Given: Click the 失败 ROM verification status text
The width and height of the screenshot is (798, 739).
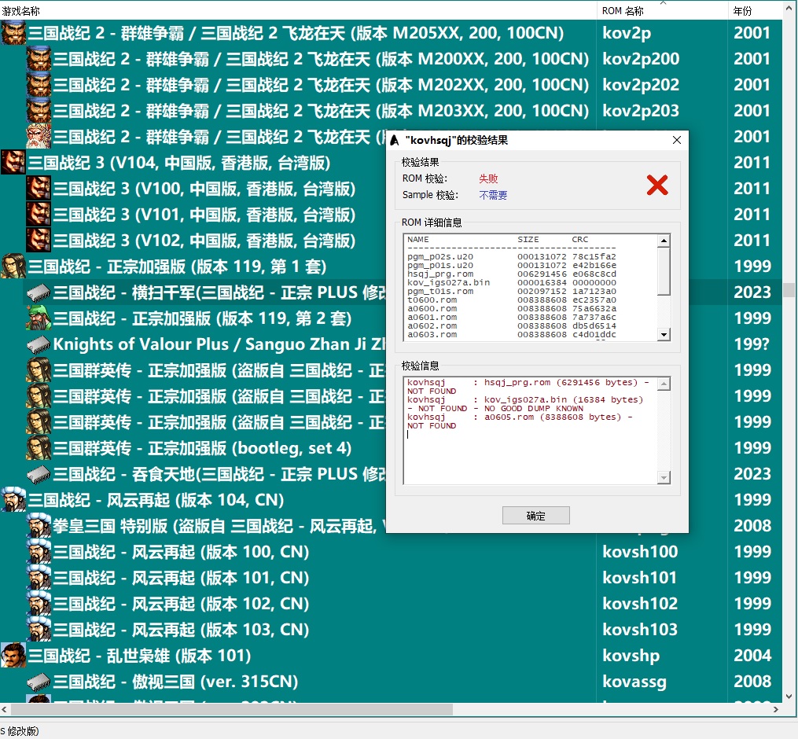Looking at the screenshot, I should click(488, 178).
